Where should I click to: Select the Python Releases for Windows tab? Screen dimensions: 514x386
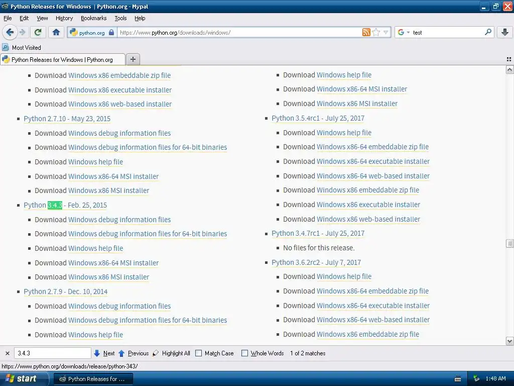pyautogui.click(x=63, y=59)
